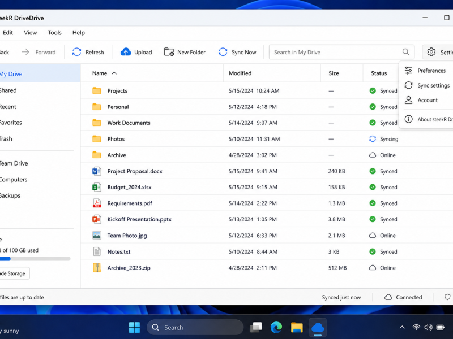Click the shield icon in status bar

[x=447, y=297]
